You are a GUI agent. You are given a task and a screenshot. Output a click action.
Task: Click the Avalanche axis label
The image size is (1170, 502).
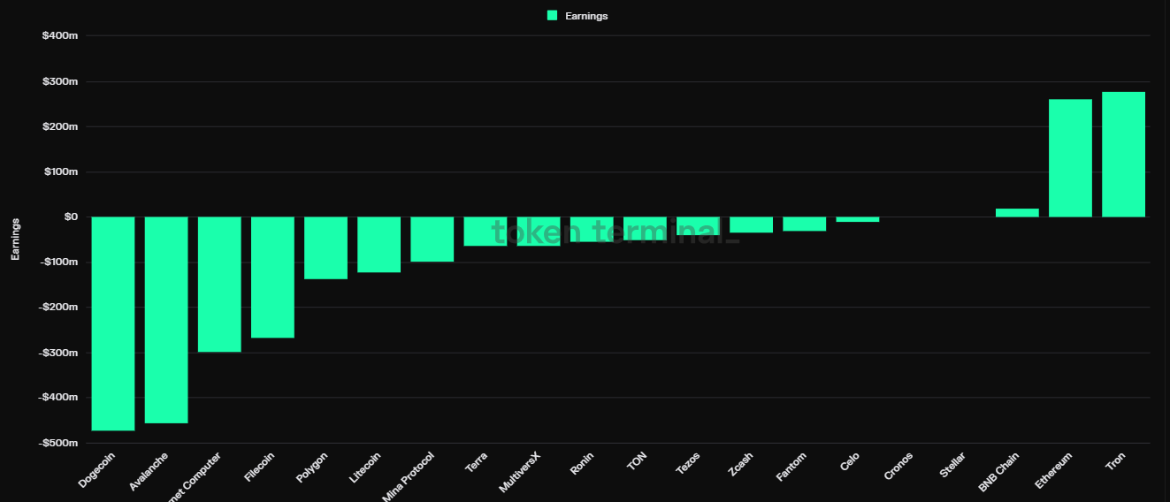click(x=149, y=473)
